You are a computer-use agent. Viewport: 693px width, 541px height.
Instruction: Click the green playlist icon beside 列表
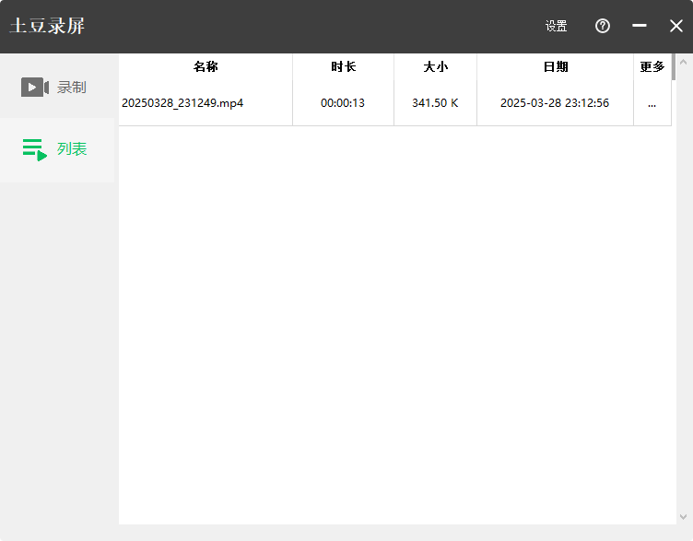click(35, 150)
